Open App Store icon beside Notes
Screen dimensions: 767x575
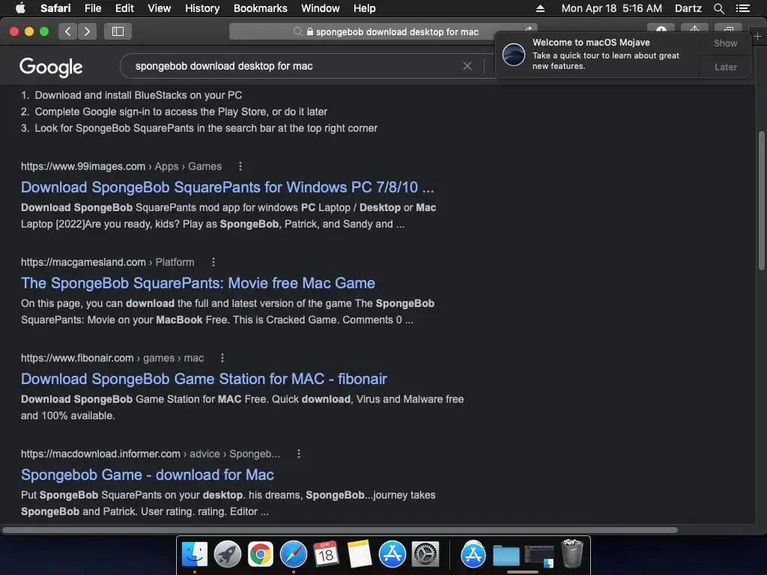(392, 555)
